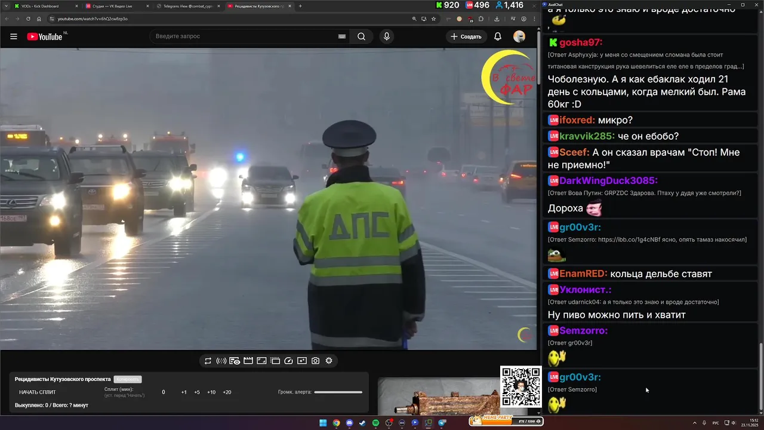
Task: Toggle the loop icon in player toolbar
Action: click(x=208, y=361)
